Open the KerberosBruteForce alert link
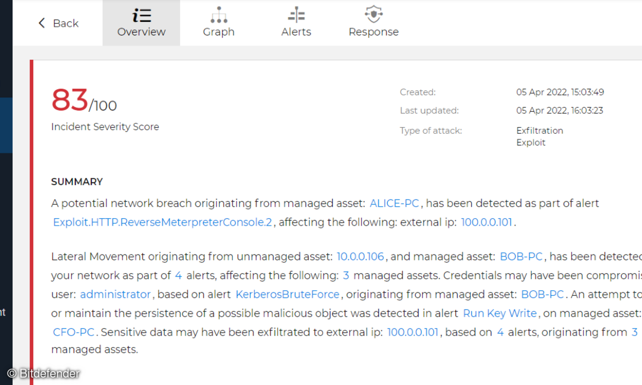Viewport: 642px width, 385px height. (x=288, y=294)
